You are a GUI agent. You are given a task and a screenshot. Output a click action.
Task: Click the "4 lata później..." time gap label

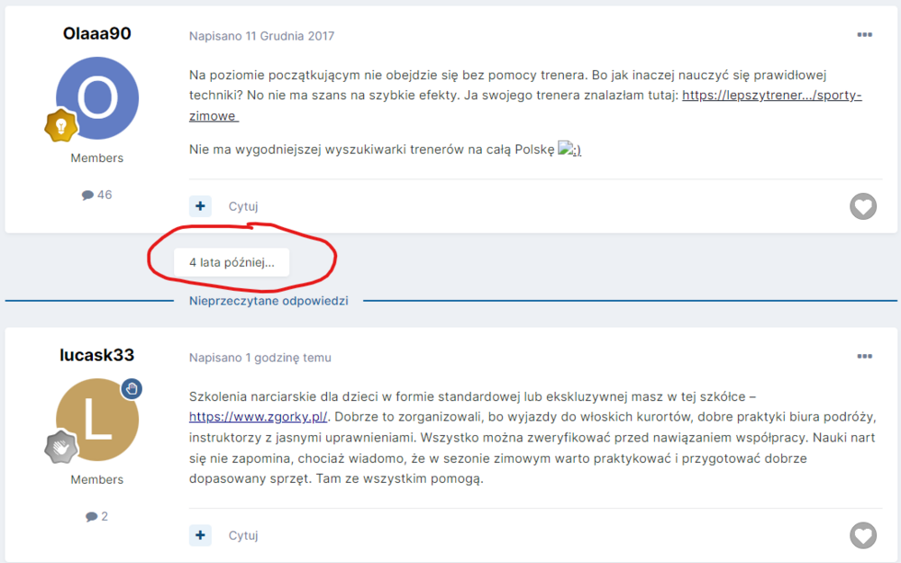click(x=232, y=262)
